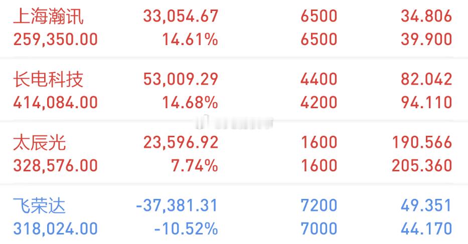468x244 pixels.
Task: Click the 23,596.92 profit value
Action: pyautogui.click(x=181, y=143)
